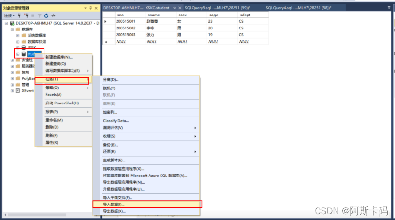Collapse the DESKTOP-A6HMLH7 server node
This screenshot has width=395, height=220.
tap(6, 23)
